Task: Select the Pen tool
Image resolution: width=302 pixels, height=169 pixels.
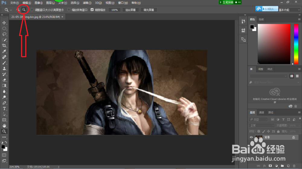Action: tap(4, 103)
